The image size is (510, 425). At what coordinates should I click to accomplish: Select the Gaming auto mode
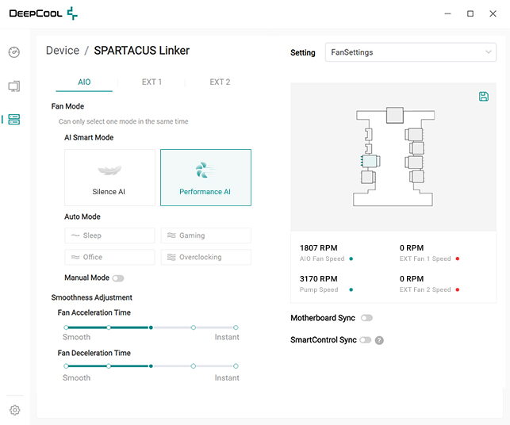(x=205, y=235)
